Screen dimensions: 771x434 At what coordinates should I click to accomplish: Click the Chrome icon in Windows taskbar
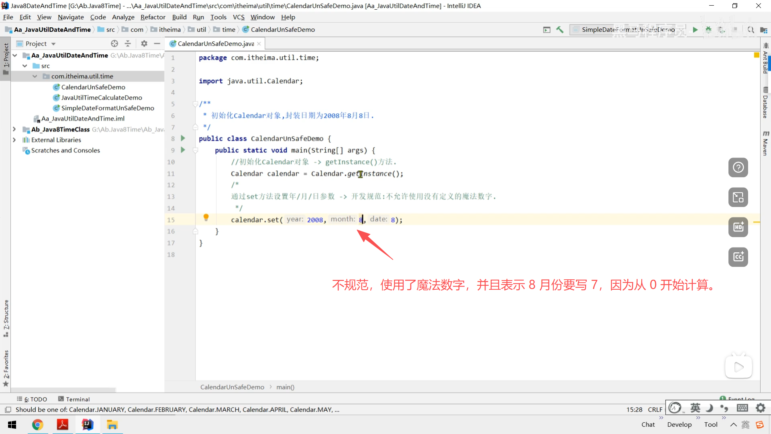point(37,425)
